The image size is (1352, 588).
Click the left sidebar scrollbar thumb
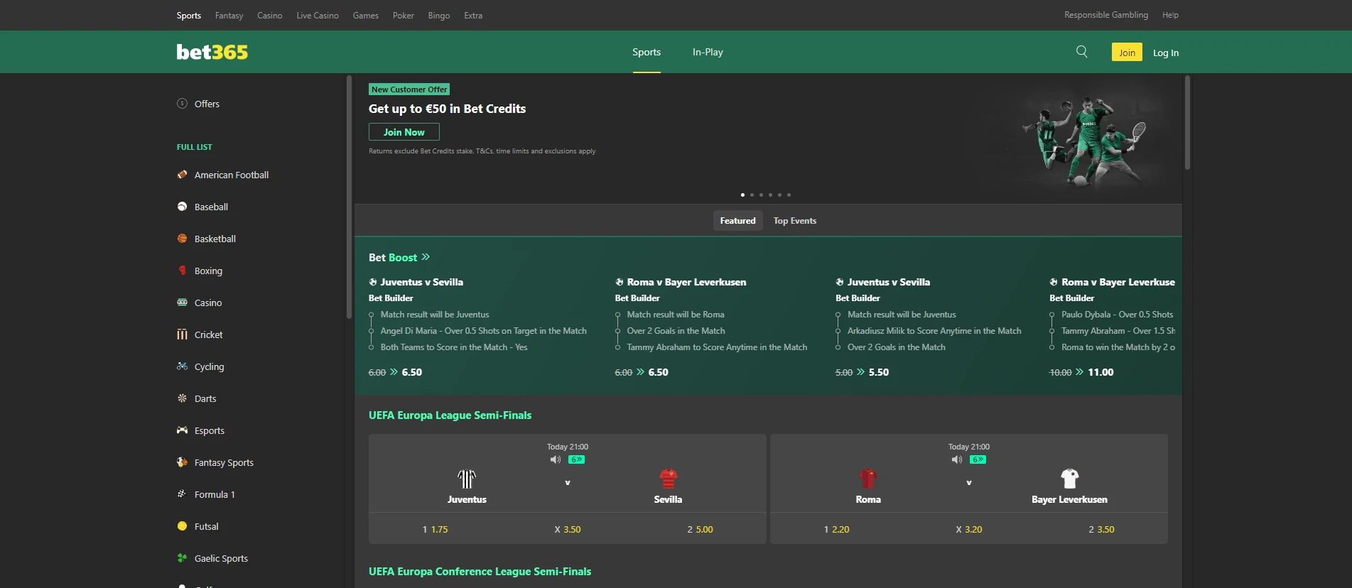[349, 197]
